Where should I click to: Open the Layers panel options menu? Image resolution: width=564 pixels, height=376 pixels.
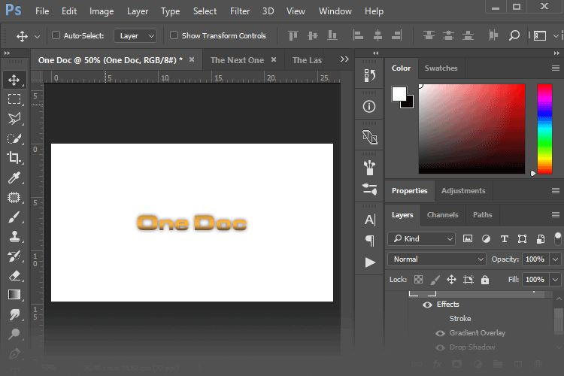tap(556, 215)
